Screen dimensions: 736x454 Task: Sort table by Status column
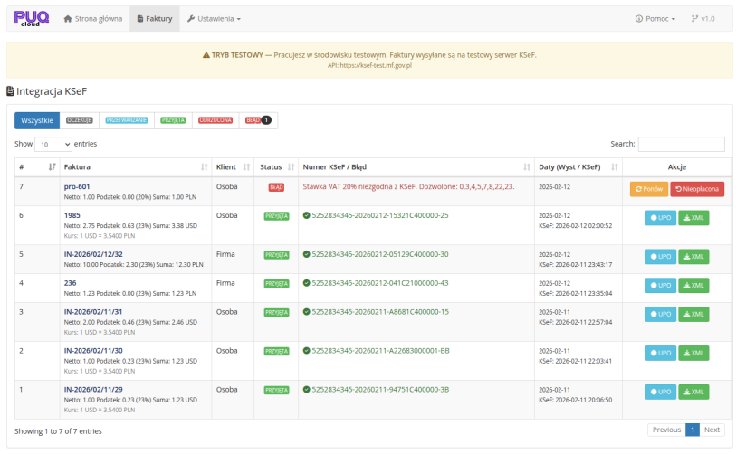pos(276,167)
